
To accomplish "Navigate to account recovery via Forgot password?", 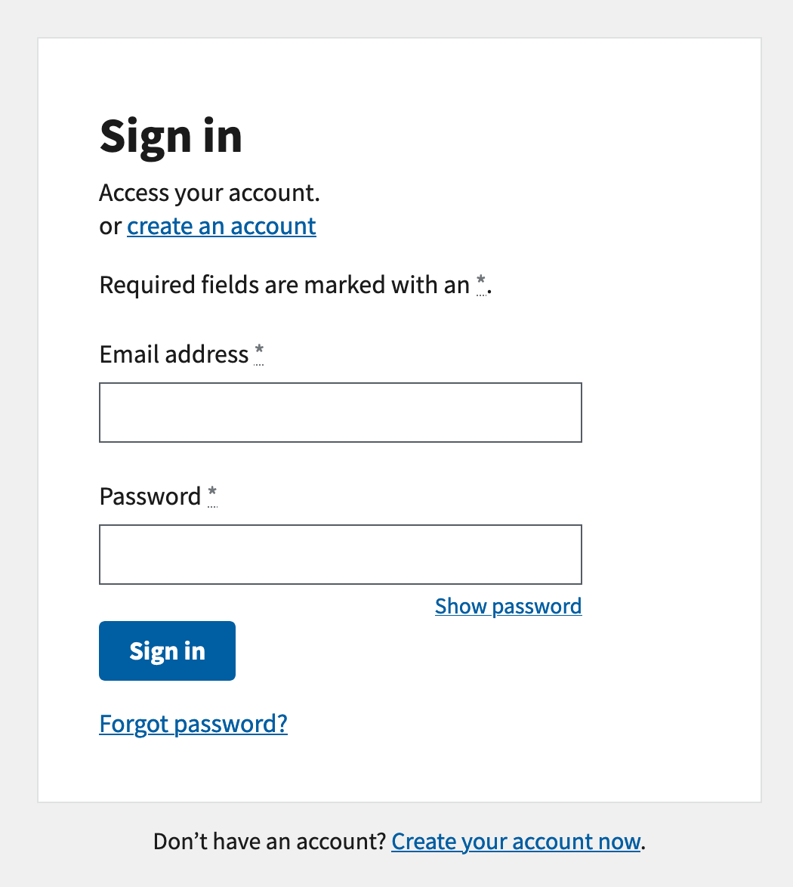I will 193,723.
